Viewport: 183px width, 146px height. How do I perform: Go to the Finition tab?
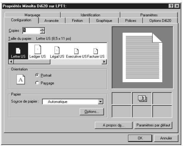(x=77, y=20)
